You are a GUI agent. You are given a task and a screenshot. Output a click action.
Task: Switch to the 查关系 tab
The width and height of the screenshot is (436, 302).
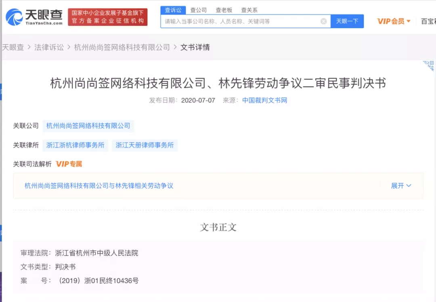249,10
